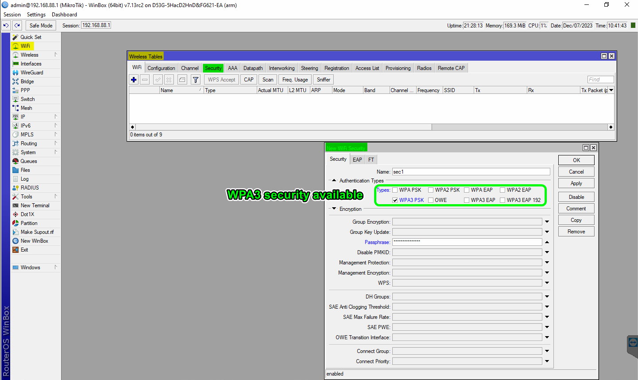Switch to the Datapath tab
The height and width of the screenshot is (380, 638).
coord(253,68)
